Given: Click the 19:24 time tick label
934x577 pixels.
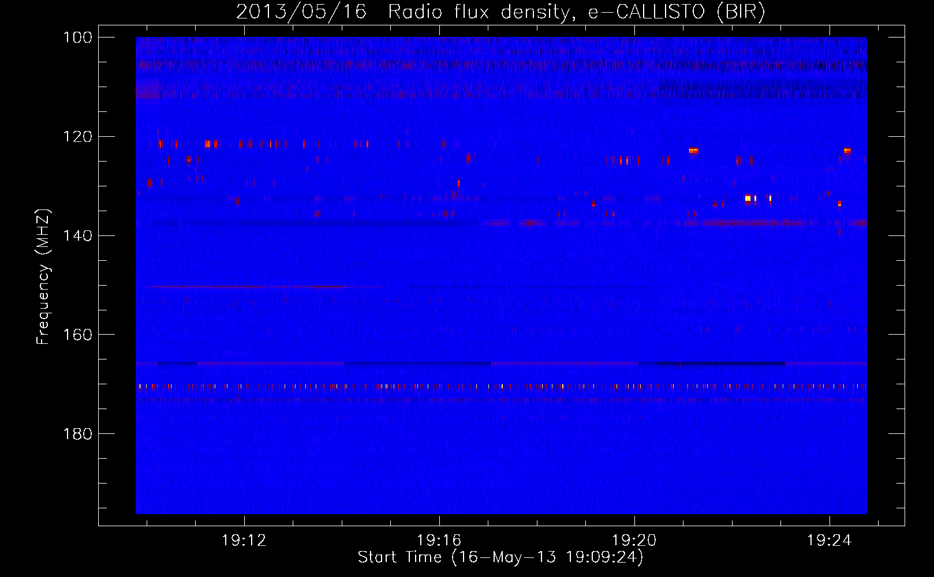Looking at the screenshot, I should point(830,541).
